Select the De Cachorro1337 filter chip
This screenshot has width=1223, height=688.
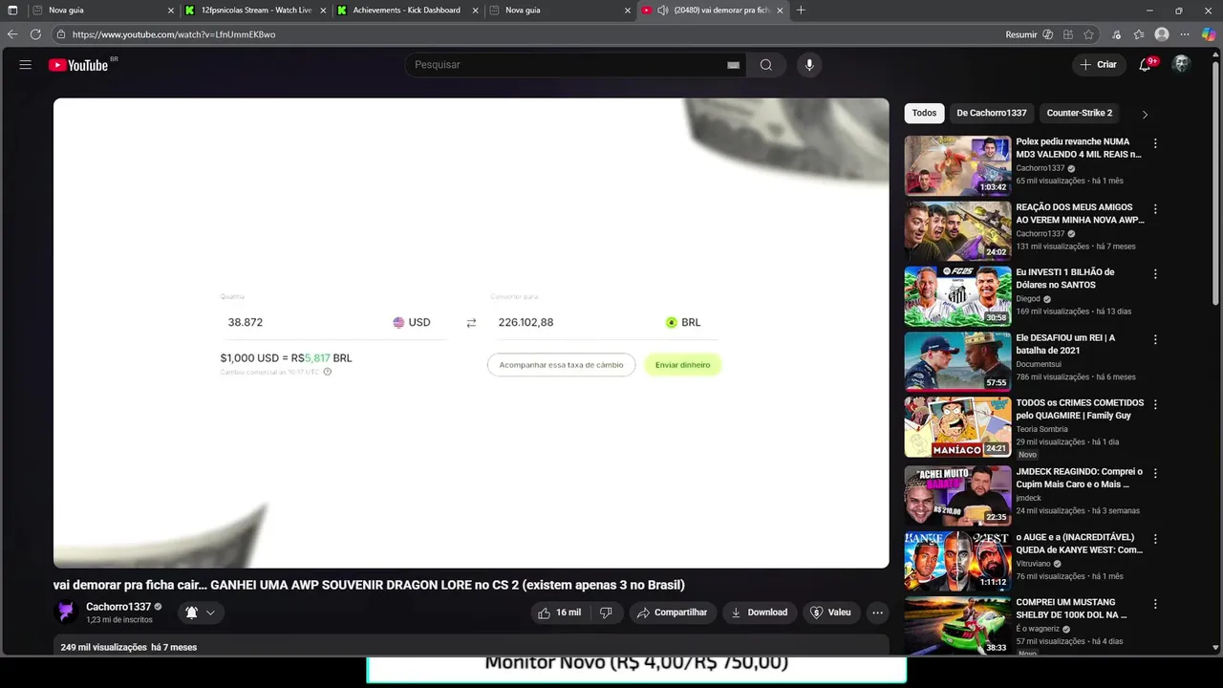[x=992, y=113]
